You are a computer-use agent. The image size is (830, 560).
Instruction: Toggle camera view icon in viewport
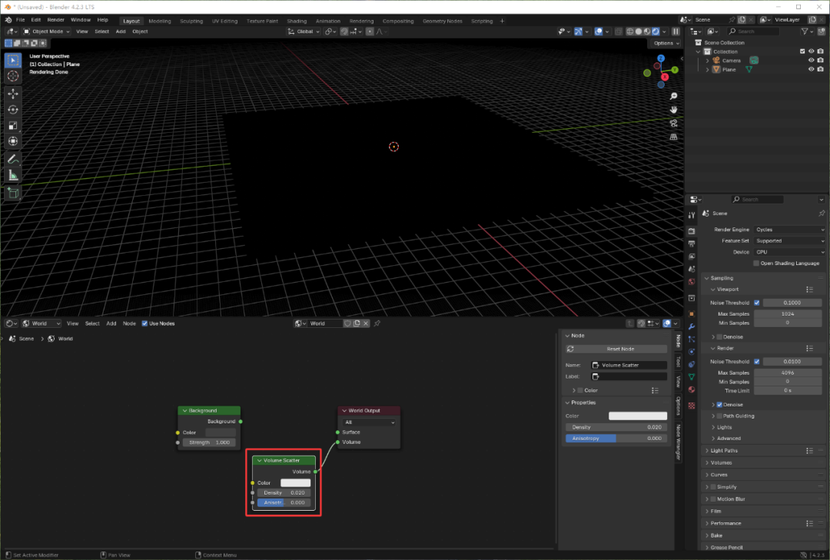[x=673, y=124]
